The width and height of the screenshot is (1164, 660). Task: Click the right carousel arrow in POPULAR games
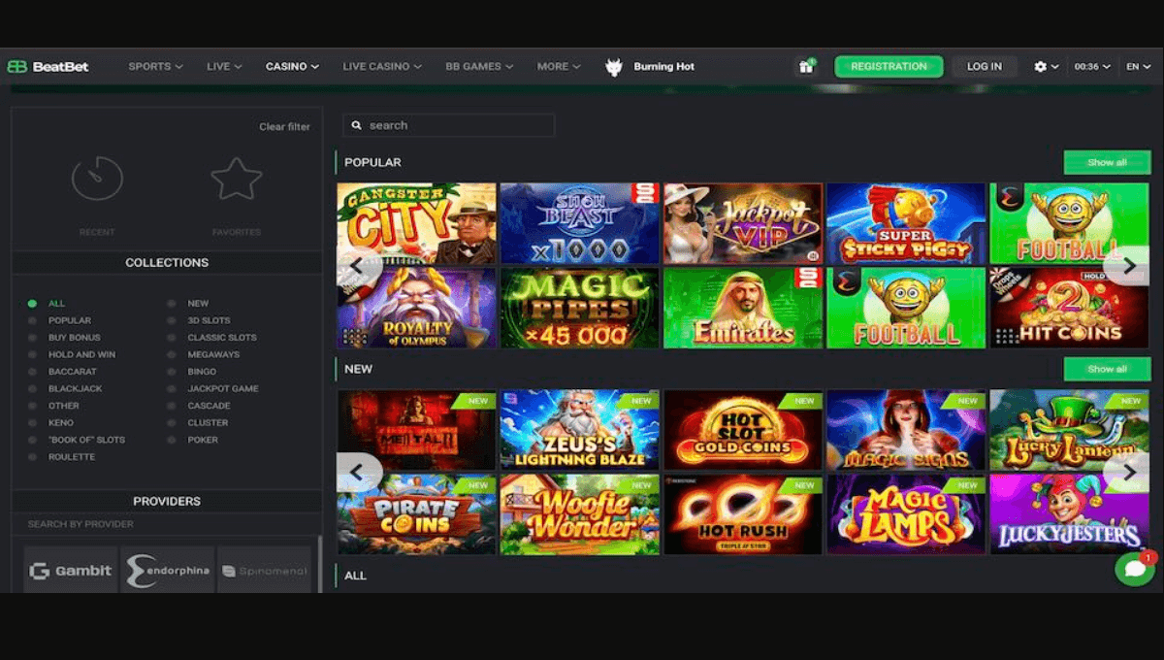[1128, 265]
